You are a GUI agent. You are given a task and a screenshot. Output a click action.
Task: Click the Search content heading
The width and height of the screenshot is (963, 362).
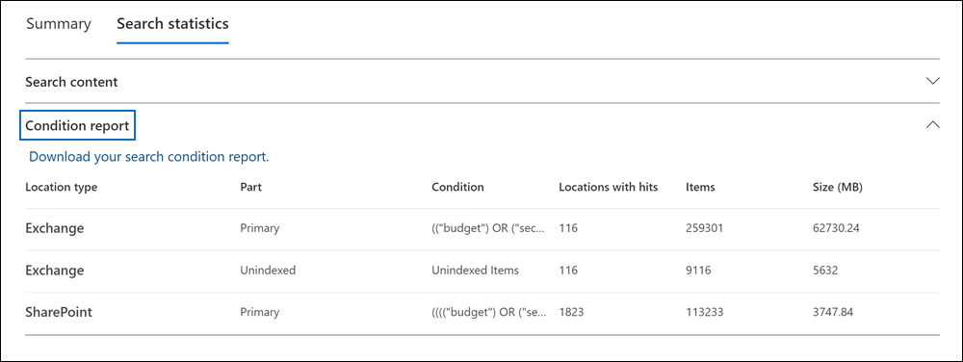coord(71,82)
